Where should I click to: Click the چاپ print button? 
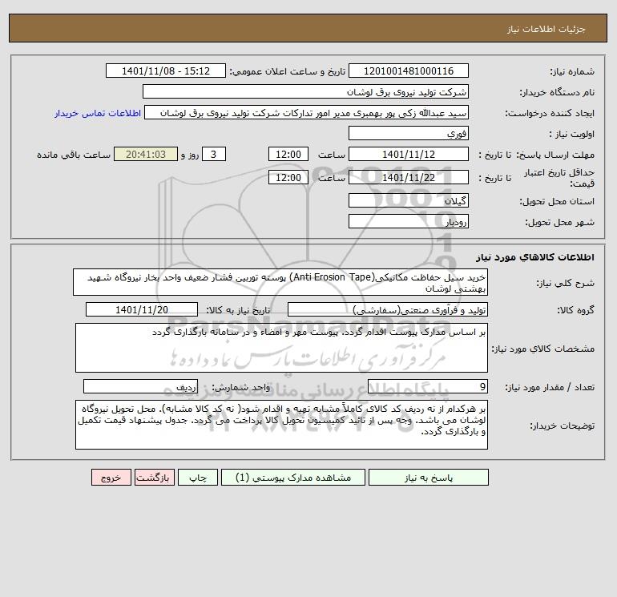tap(198, 478)
